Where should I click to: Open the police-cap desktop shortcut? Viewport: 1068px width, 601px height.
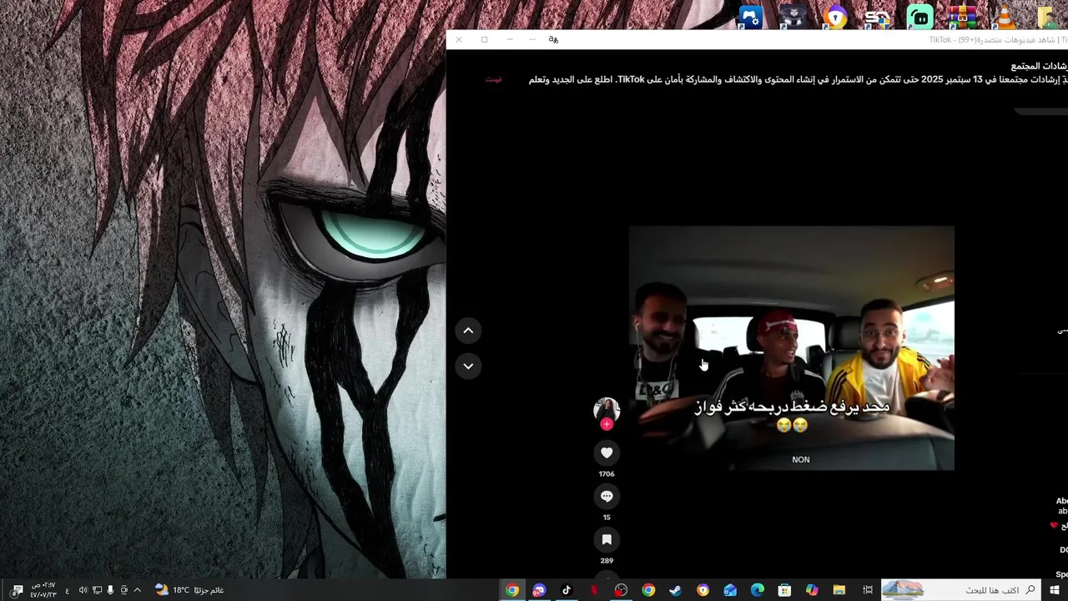pos(793,17)
